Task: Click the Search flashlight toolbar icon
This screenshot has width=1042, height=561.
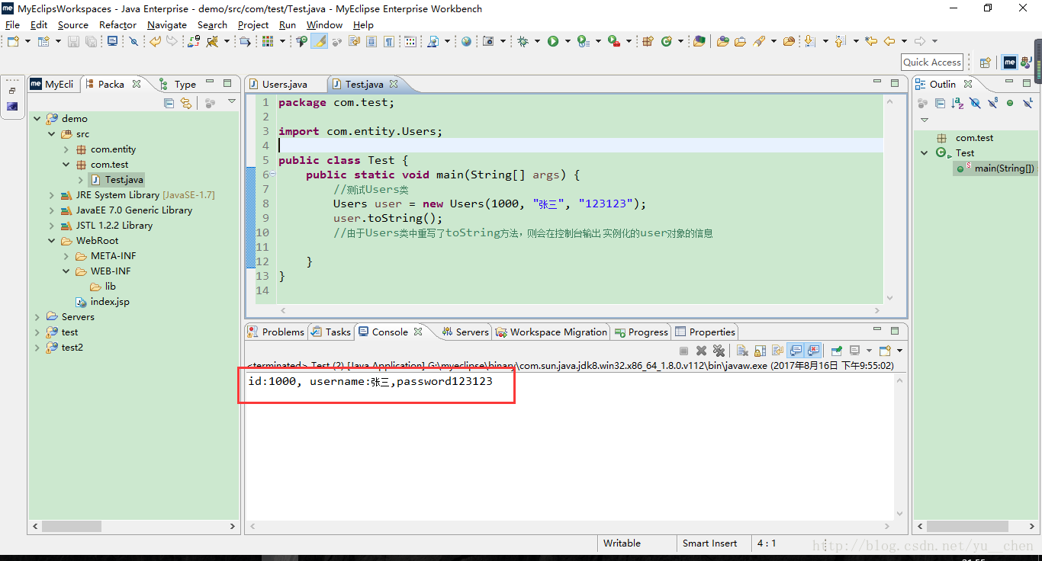Action: point(759,41)
